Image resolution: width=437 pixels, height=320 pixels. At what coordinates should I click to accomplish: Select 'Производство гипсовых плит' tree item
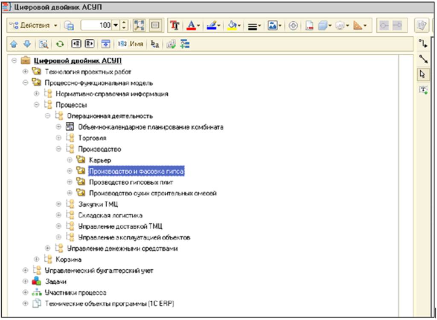click(x=131, y=182)
